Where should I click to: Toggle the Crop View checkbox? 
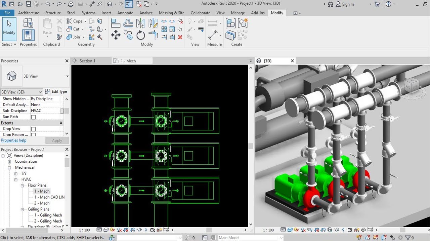pyautogui.click(x=33, y=129)
